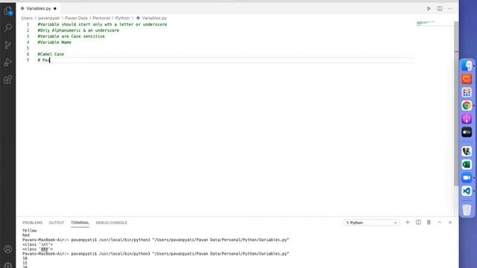The image size is (477, 268).
Task: Open the Trash from the Dock
Action: [467, 210]
